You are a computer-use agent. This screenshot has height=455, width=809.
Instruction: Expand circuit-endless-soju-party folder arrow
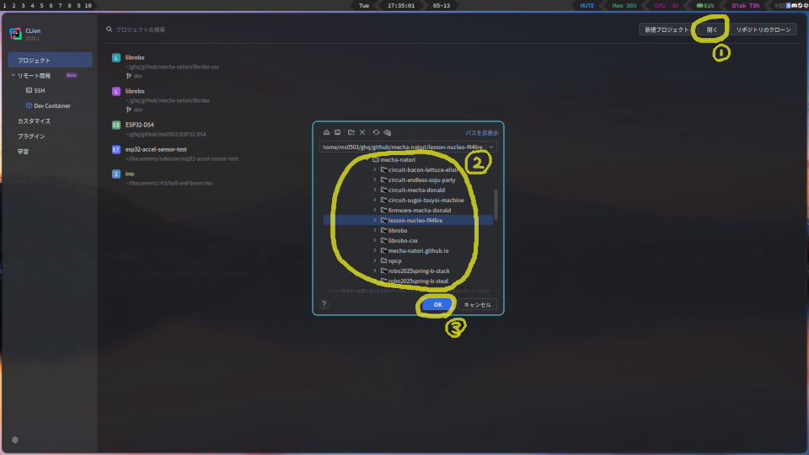(x=375, y=179)
